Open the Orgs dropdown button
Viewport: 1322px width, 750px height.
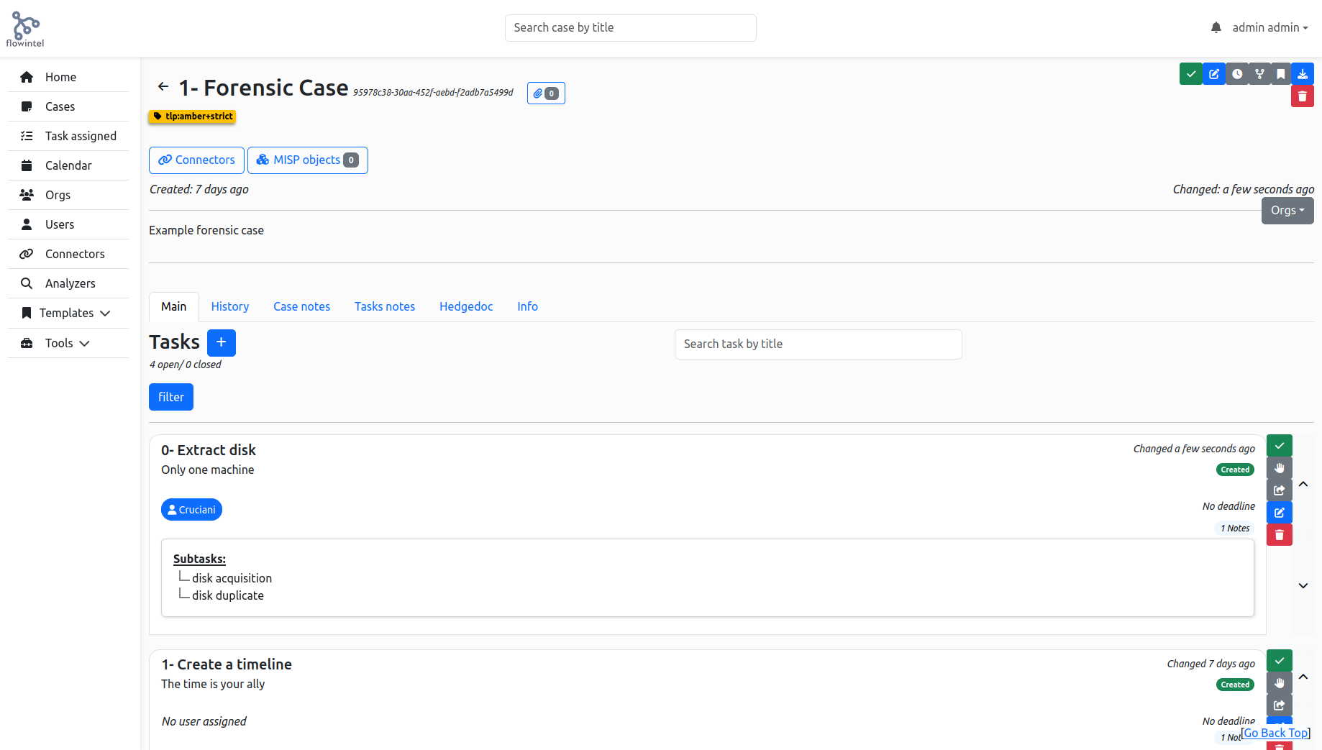click(x=1287, y=211)
